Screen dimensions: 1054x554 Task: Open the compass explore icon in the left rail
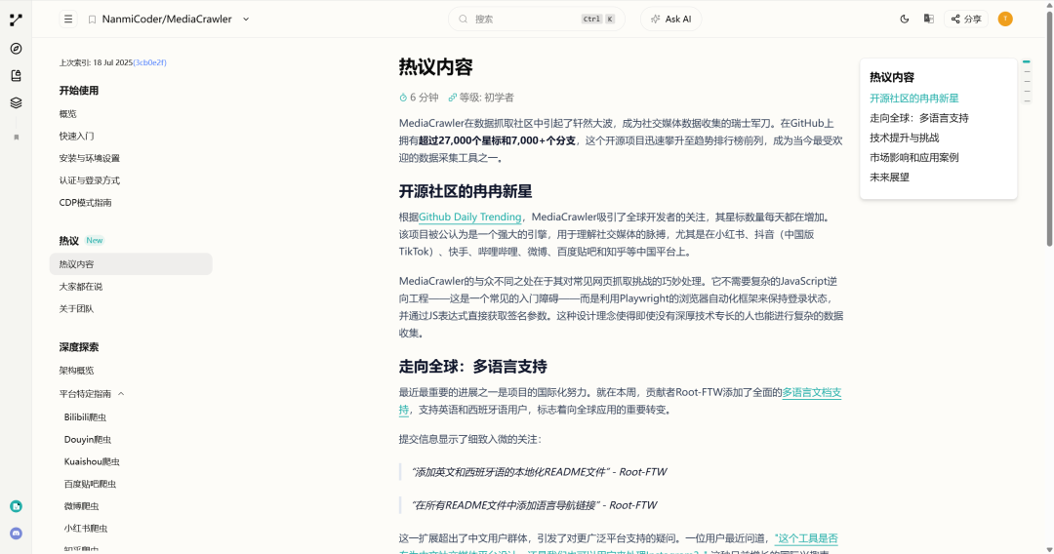tap(17, 49)
